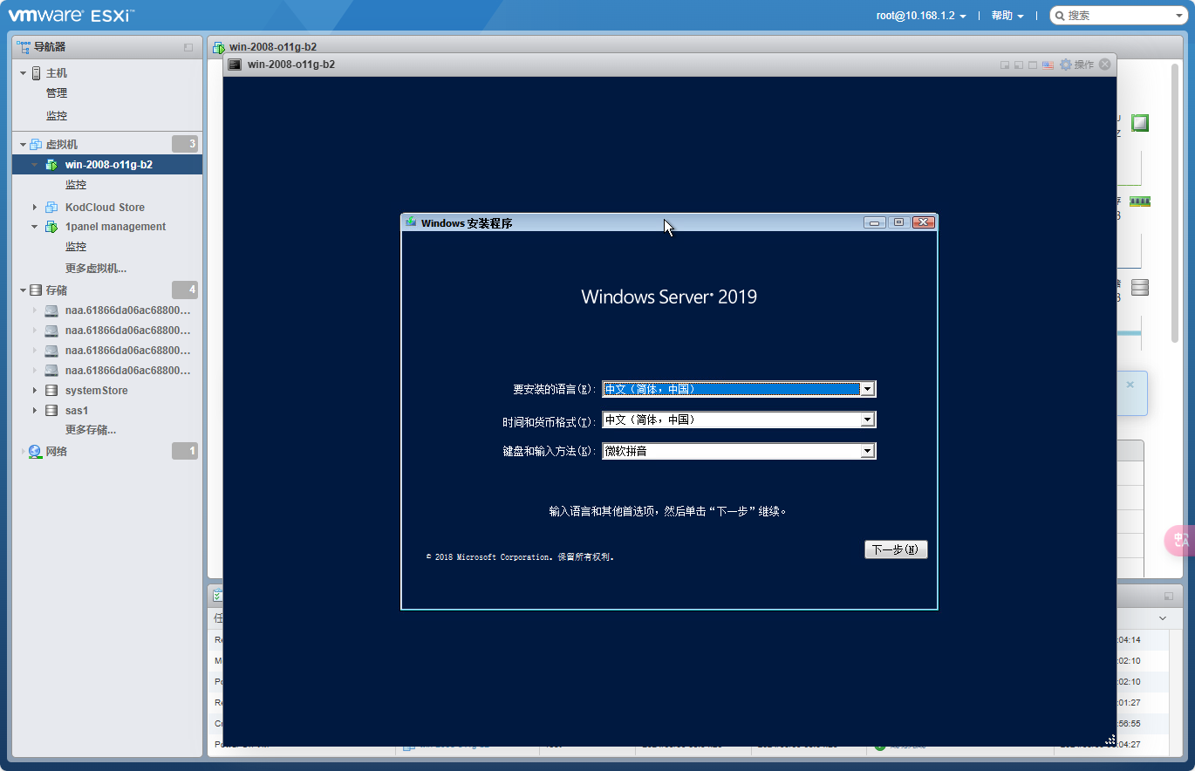Click the 虚拟机 virtual machines icon
Viewport: 1195px width, 771px height.
click(36, 144)
